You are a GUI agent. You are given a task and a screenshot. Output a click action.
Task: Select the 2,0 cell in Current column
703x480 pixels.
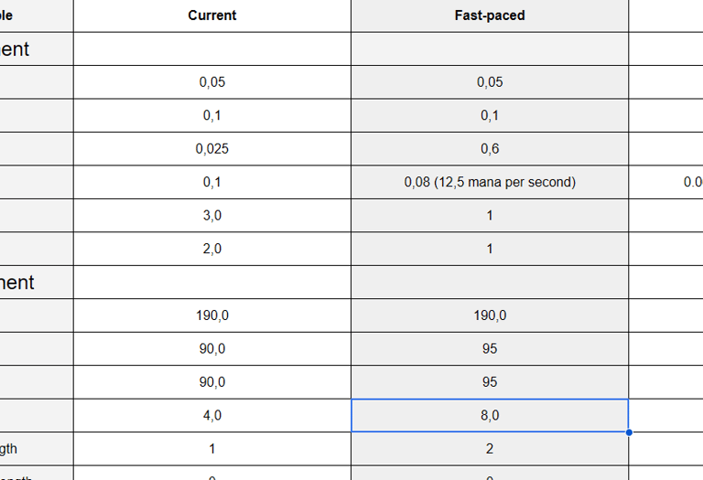click(x=211, y=249)
